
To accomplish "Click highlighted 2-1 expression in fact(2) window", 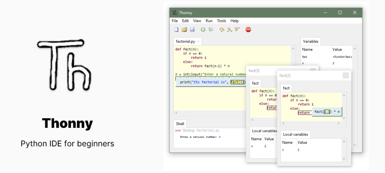I will click(327, 112).
